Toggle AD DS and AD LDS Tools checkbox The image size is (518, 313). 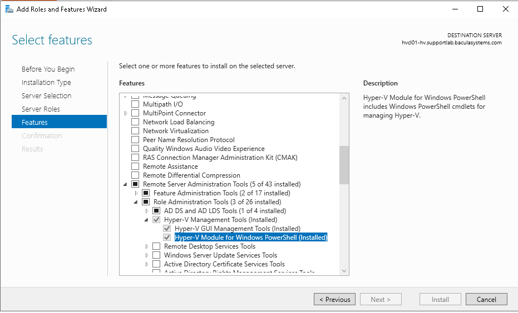(156, 211)
